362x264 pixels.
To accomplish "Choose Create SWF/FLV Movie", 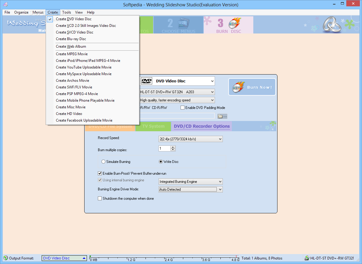I will (x=93, y=87).
